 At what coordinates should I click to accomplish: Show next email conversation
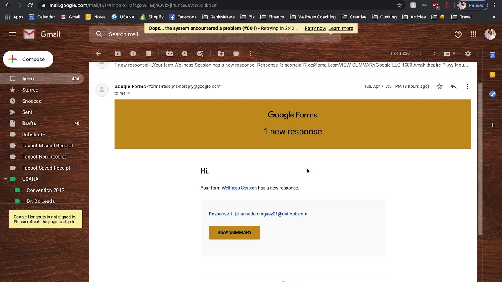pos(434,54)
